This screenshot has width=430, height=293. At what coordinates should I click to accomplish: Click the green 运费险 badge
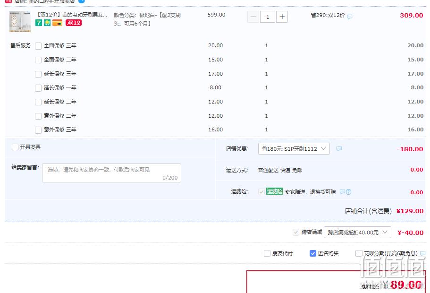(x=274, y=191)
